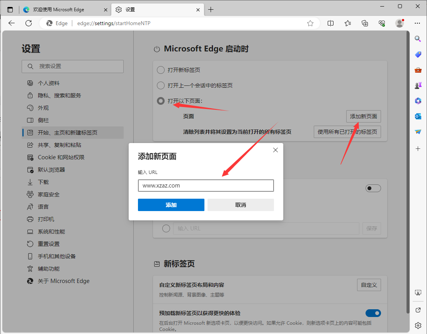Open 外观 settings section
427x334 pixels.
(x=72, y=108)
